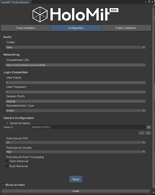155x195 pixels.
Task: Add a serial number with the plus button
Action: (x=148, y=133)
